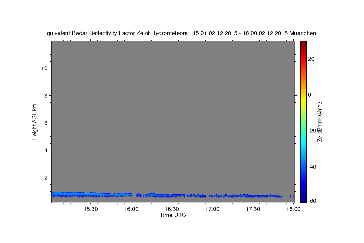364x243 pixels.
Task: Click the blue cloud layer echo near 15:30
Action: (x=90, y=194)
